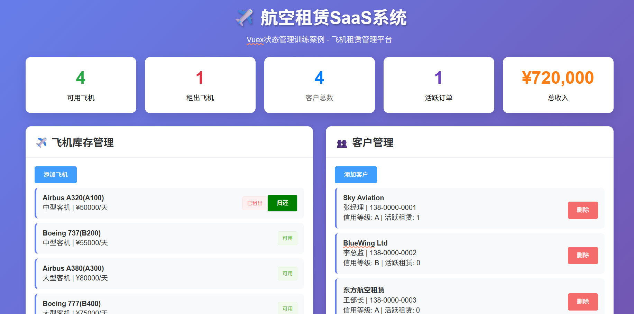Click the 可用 tag on Airbus A380 row
The height and width of the screenshot is (314, 634).
point(287,274)
